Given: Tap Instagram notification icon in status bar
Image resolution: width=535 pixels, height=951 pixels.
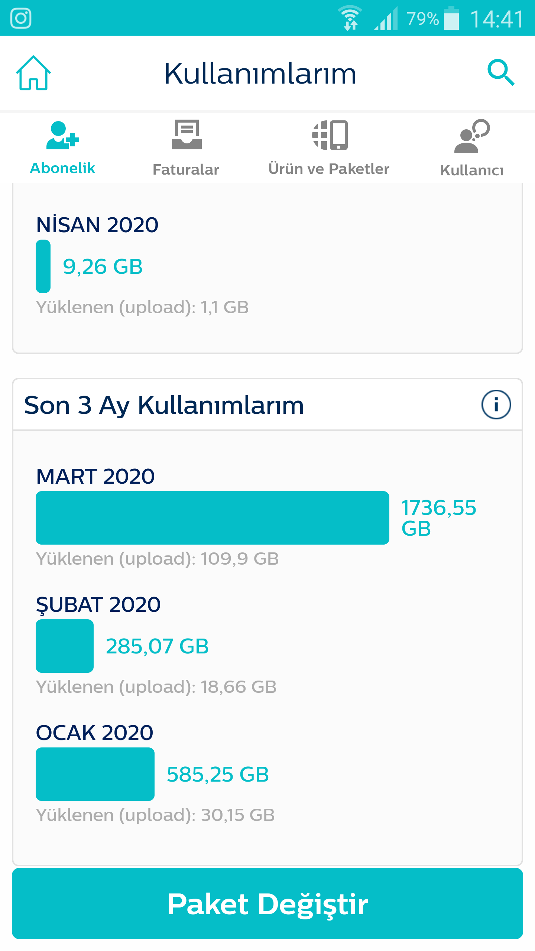Looking at the screenshot, I should pos(21,18).
